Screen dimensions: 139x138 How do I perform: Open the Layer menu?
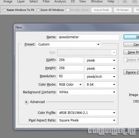(x=21, y=2)
